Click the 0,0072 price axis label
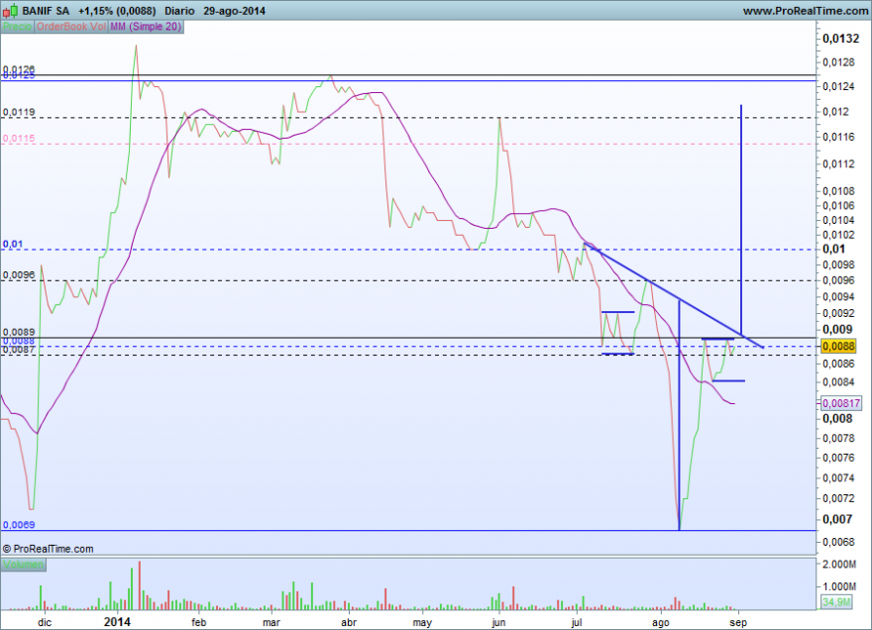The width and height of the screenshot is (872, 630). (x=838, y=498)
